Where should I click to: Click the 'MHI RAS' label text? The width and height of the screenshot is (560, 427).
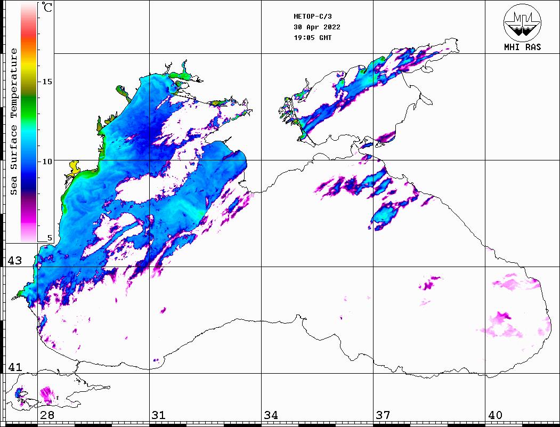point(522,47)
